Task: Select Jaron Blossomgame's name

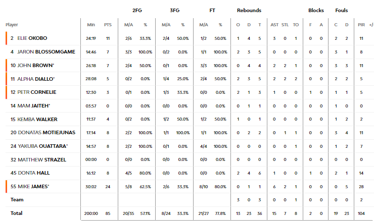Action: click(46, 51)
